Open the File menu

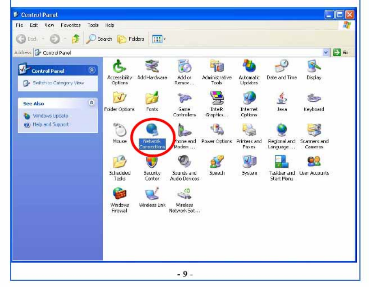click(19, 25)
